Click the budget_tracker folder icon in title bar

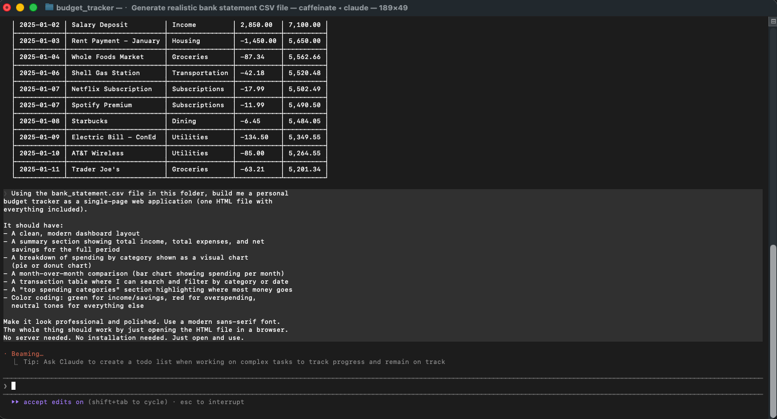[49, 7]
